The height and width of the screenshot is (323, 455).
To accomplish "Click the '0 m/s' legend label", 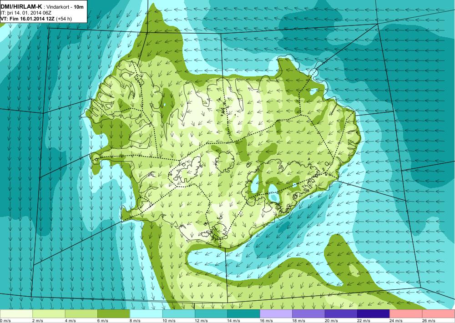I will (5, 320).
